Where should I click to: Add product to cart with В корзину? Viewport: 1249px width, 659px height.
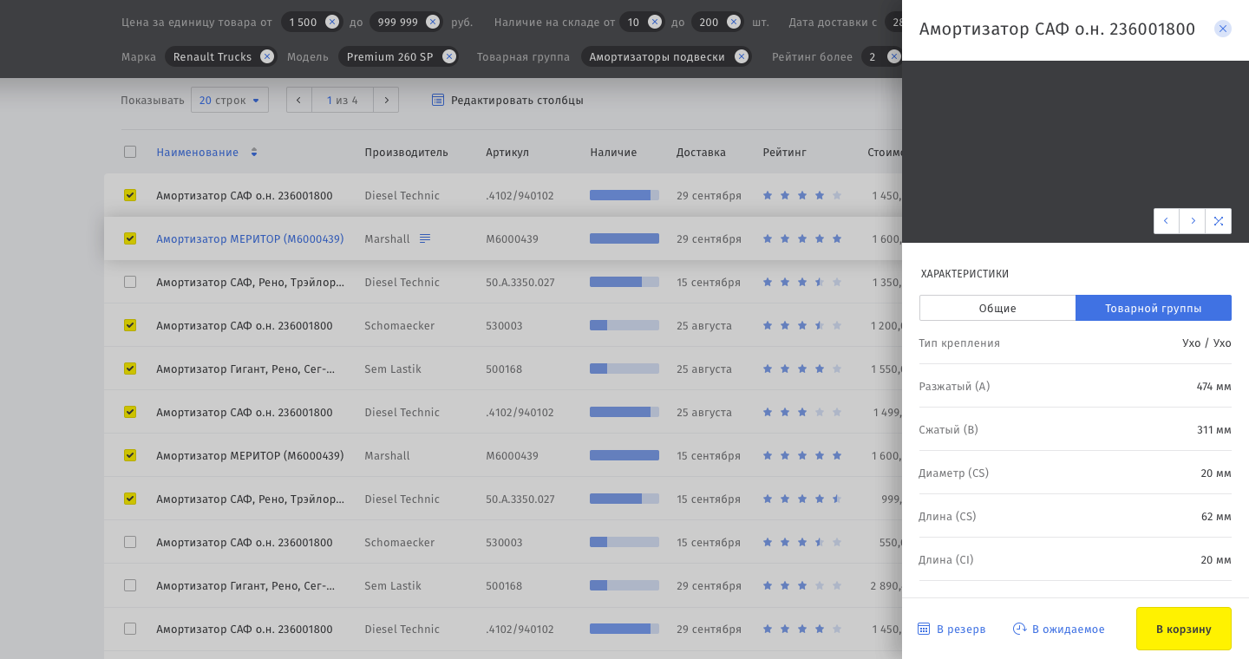click(1184, 629)
